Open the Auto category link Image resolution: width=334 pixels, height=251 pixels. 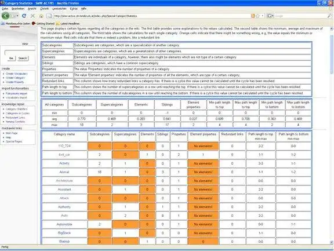coord(64,216)
